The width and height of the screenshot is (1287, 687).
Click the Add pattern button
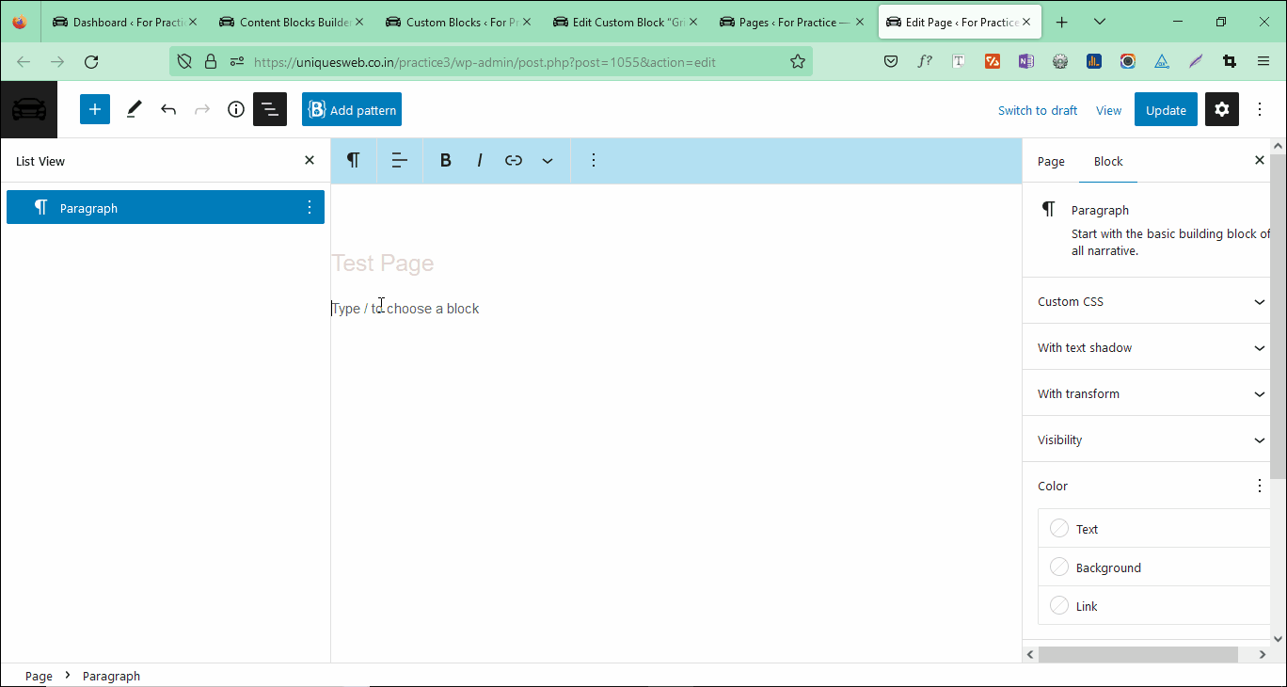(x=352, y=109)
